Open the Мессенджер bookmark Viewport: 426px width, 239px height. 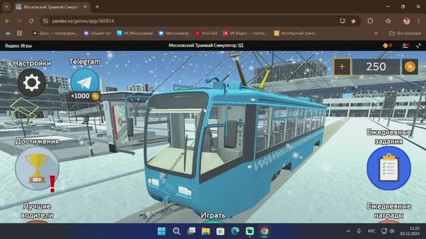pos(174,33)
